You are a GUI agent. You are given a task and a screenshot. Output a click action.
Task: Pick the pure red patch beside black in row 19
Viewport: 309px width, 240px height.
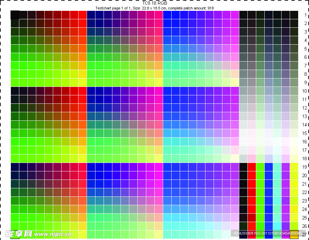(x=252, y=167)
